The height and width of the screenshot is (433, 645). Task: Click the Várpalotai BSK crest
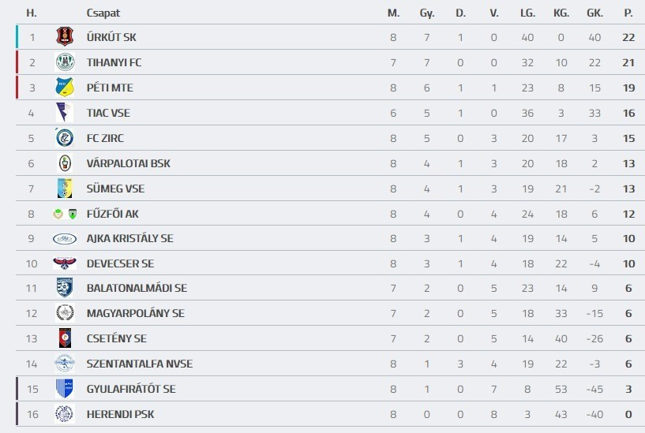65,163
